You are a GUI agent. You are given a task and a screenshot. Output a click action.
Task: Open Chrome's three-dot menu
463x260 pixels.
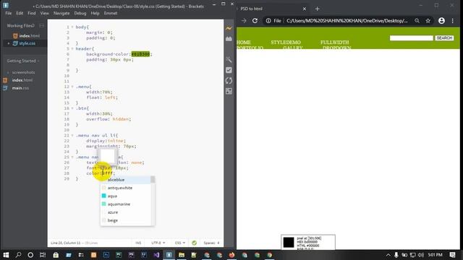click(x=453, y=21)
